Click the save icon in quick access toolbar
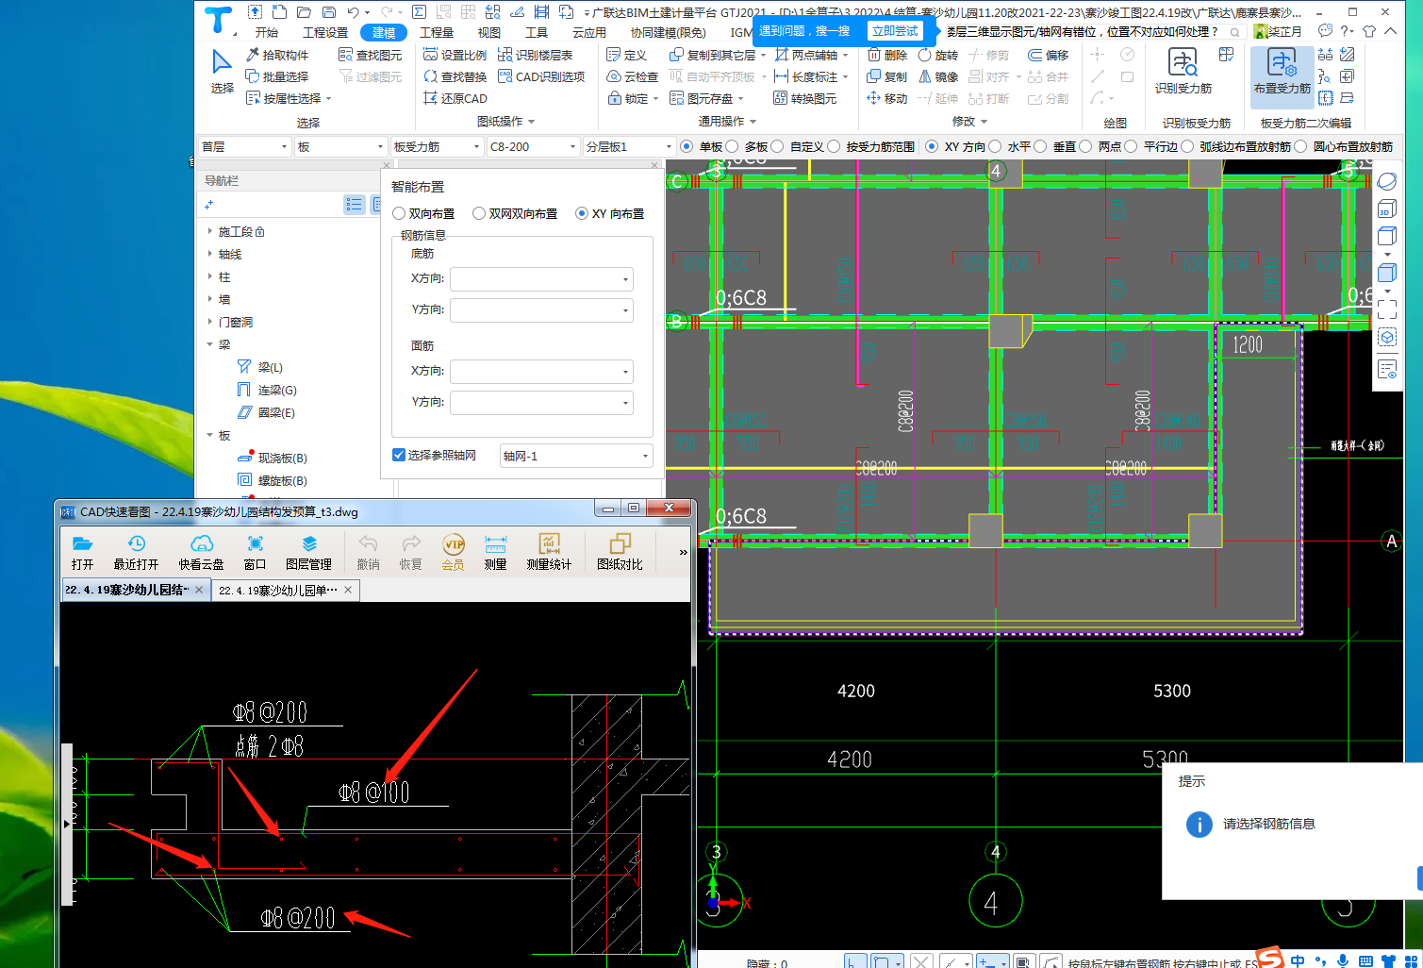Viewport: 1423px width, 968px height. (x=328, y=12)
